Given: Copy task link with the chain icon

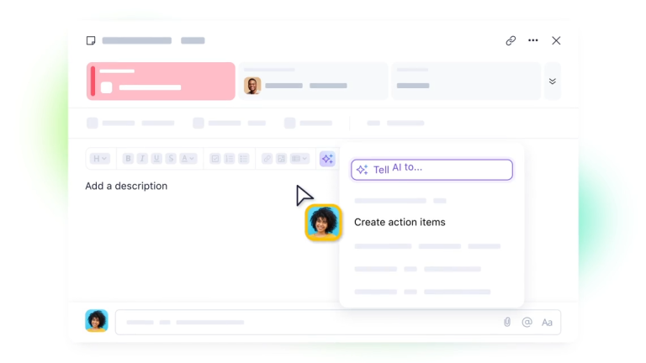Looking at the screenshot, I should [511, 40].
